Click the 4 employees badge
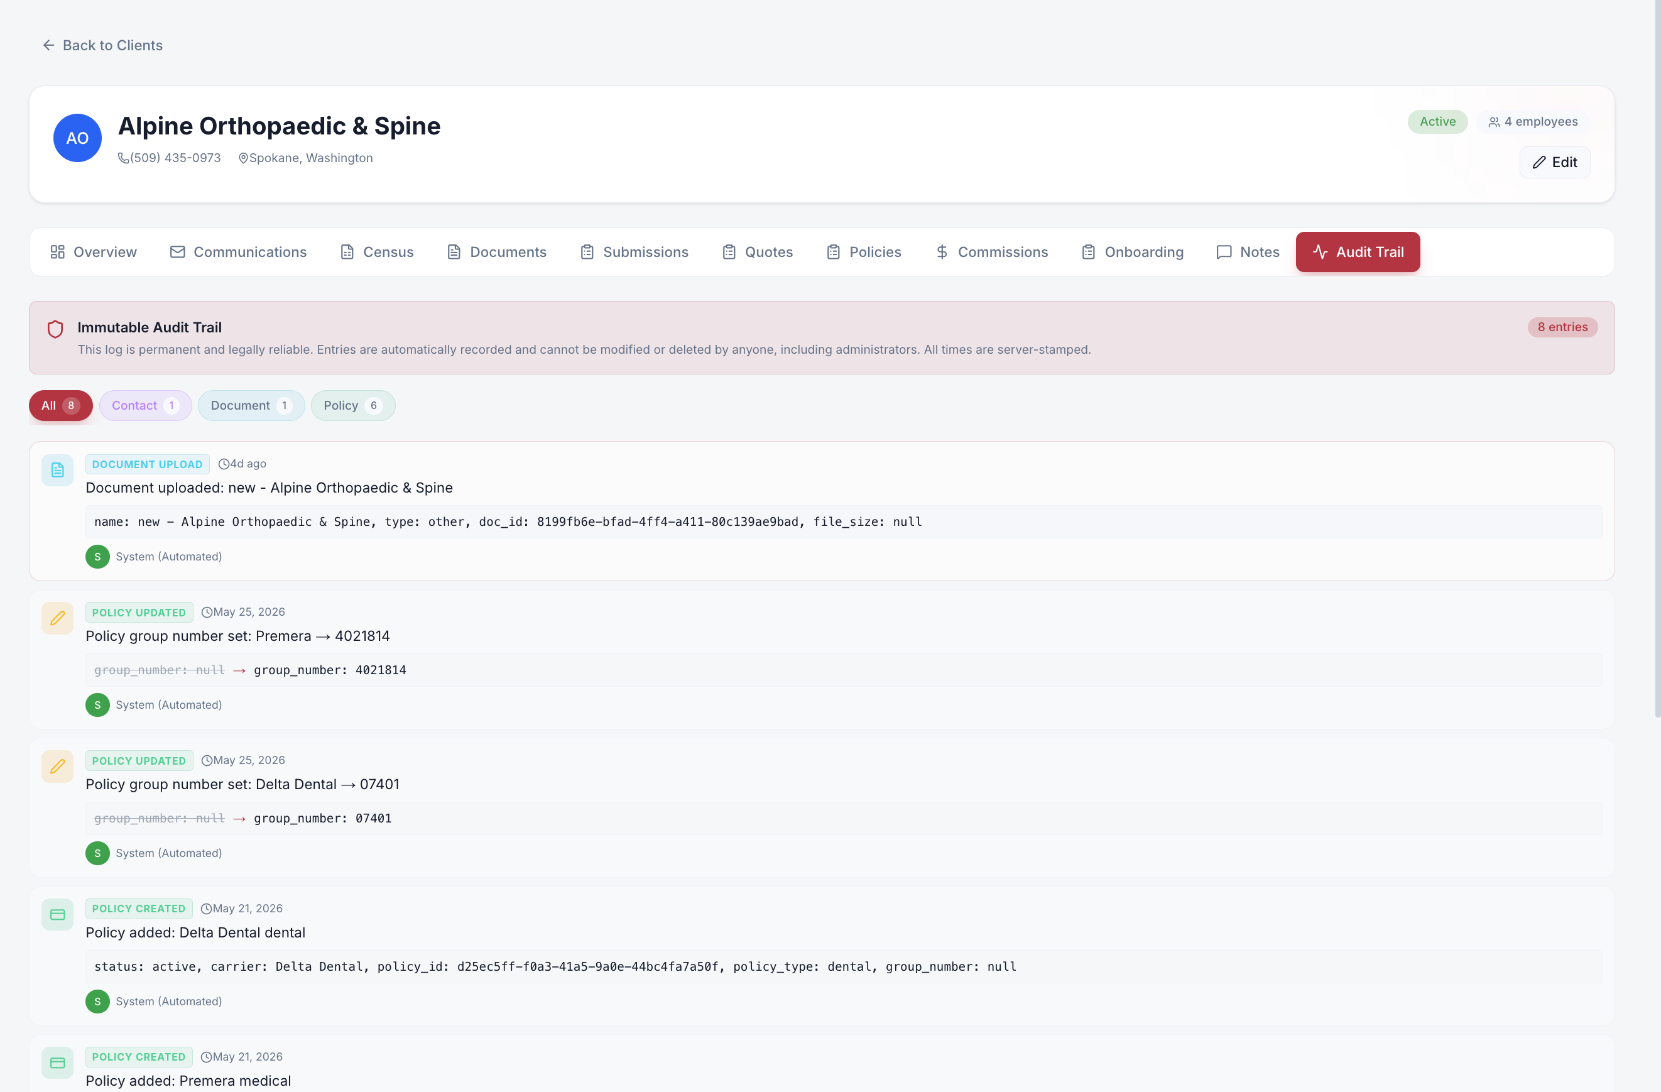1661x1092 pixels. 1533,121
